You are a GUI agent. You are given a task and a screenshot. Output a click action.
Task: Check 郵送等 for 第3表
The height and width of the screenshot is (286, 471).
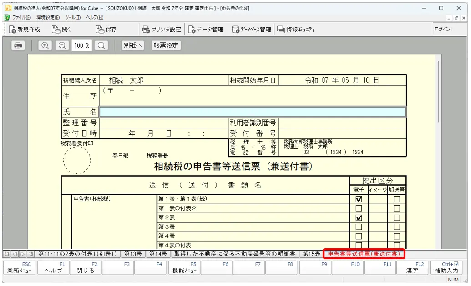pyautogui.click(x=397, y=227)
